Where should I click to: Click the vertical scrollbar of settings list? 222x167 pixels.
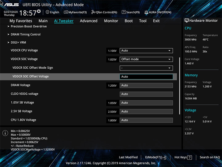pyautogui.click(x=179, y=86)
